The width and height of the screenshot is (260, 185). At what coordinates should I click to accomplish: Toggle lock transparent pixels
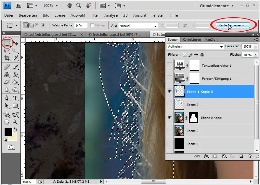184,55
